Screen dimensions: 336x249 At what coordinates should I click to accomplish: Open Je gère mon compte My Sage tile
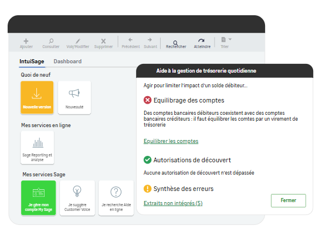click(x=38, y=197)
